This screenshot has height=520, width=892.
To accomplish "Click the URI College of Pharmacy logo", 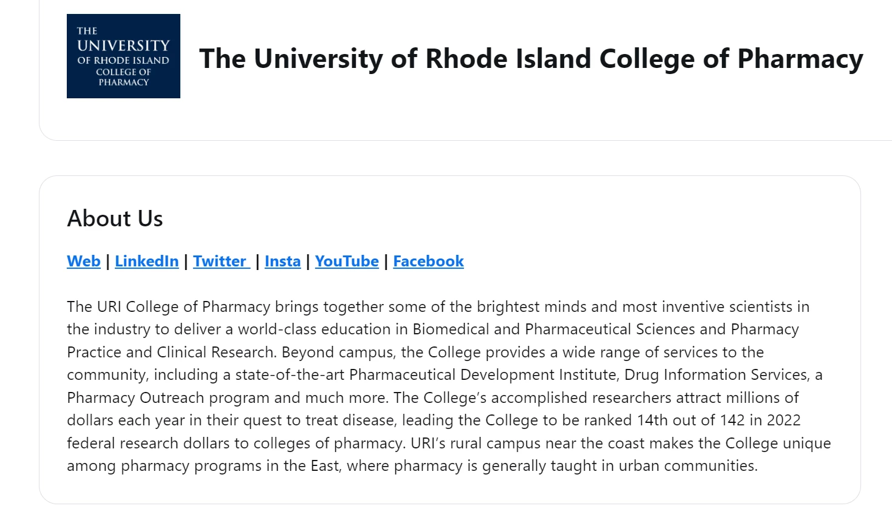I will [123, 56].
